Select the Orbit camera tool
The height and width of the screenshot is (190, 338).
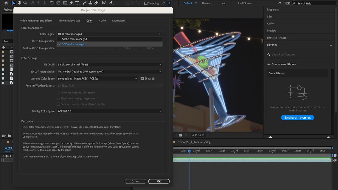point(33,3)
